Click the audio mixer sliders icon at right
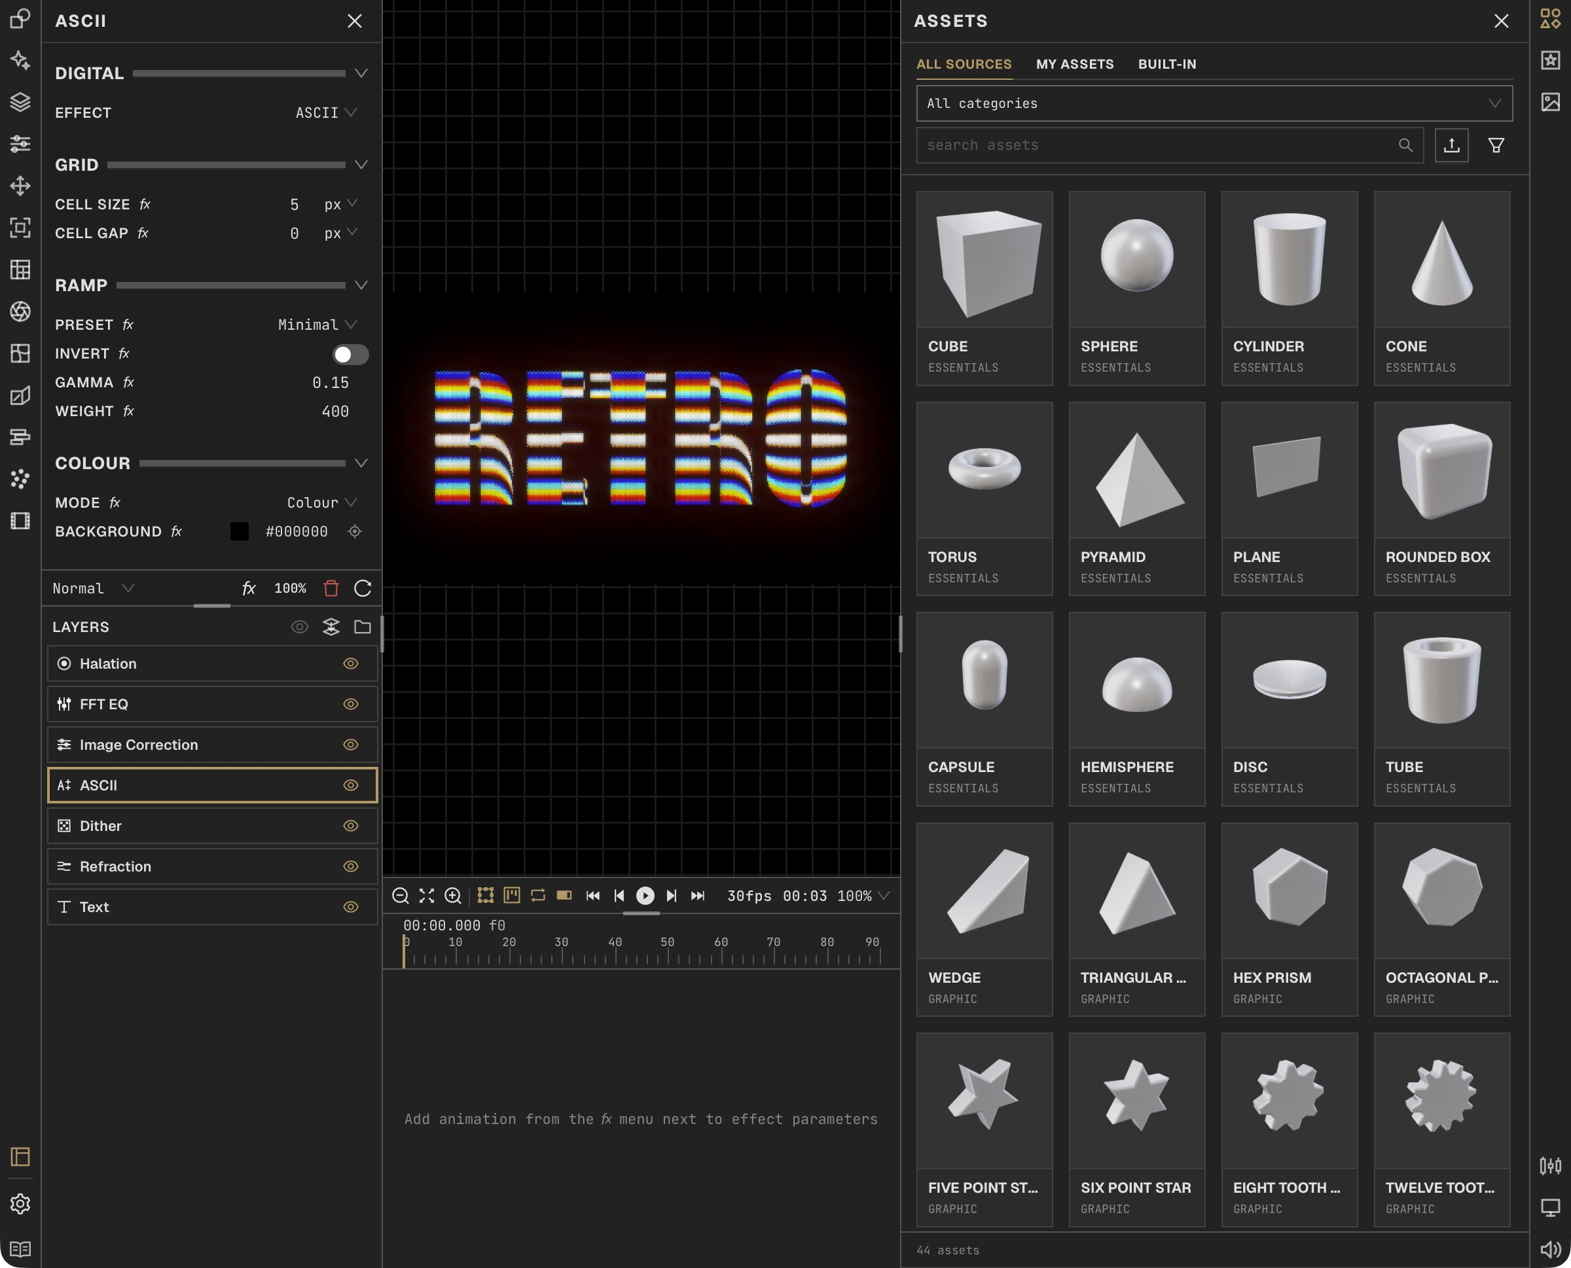This screenshot has height=1268, width=1571. pyautogui.click(x=1550, y=1166)
